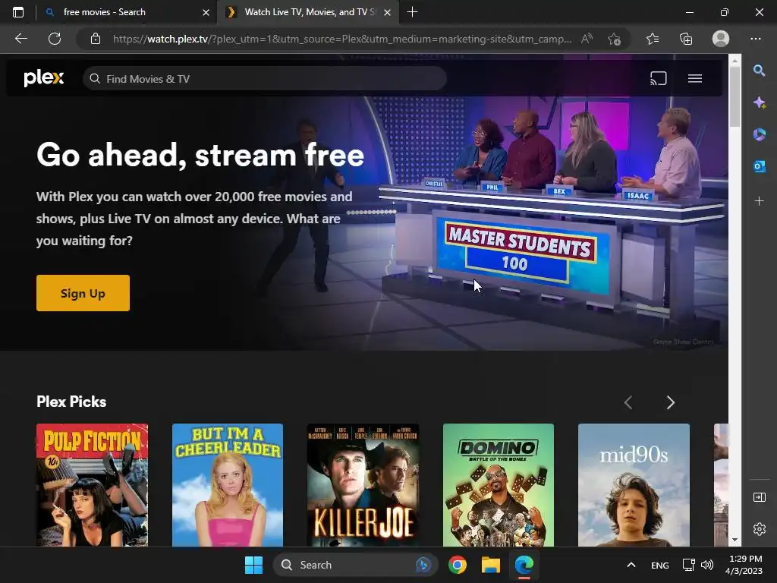Click the address bar URL
The image size is (777, 583).
342,39
